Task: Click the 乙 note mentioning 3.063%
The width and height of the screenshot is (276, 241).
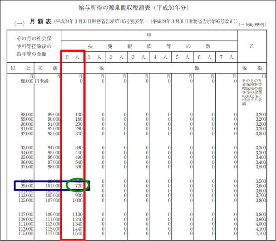Action: (252, 92)
